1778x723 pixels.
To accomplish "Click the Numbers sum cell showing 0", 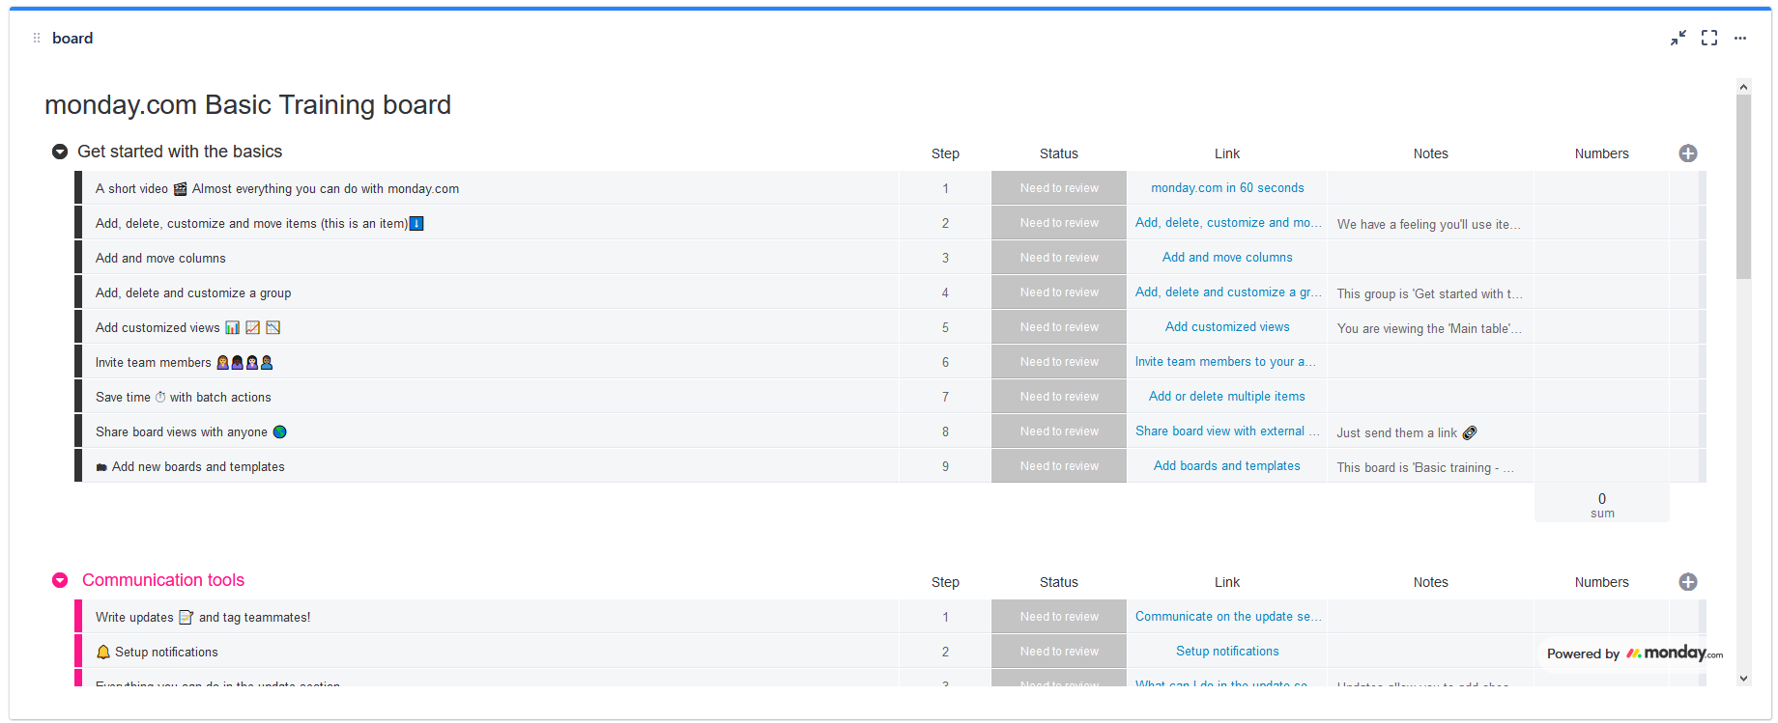I will [1601, 504].
